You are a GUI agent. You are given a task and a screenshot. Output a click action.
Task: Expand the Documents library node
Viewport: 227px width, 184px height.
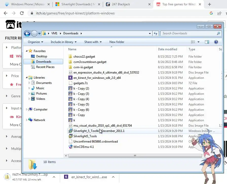pyautogui.click(x=29, y=83)
